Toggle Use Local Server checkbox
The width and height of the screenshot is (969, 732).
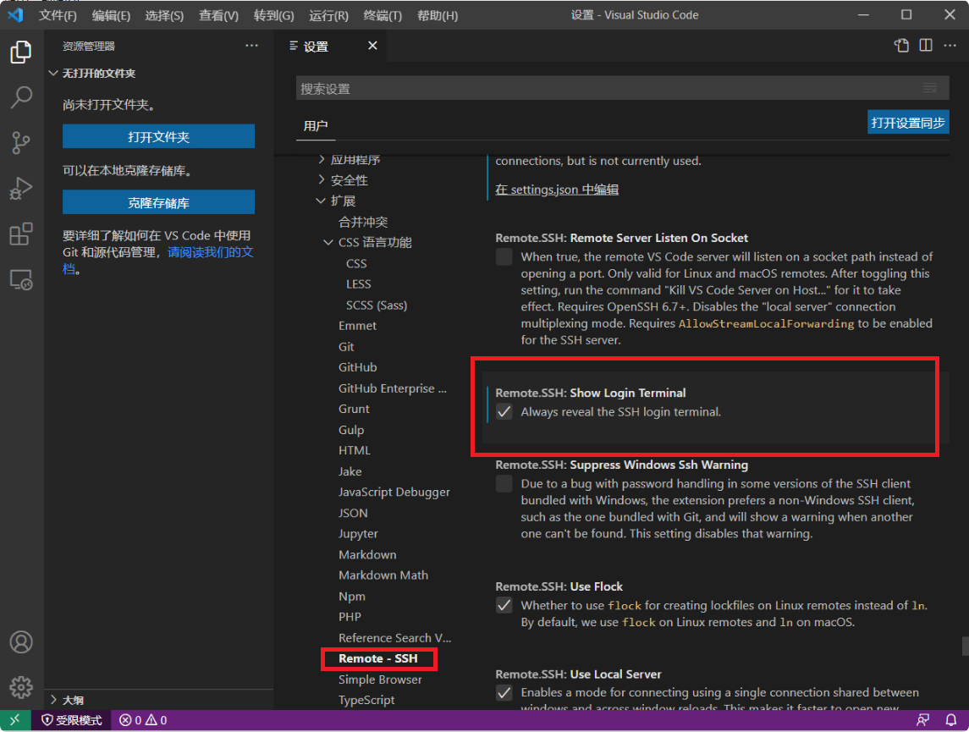coord(504,693)
